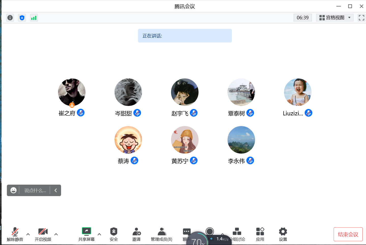Image resolution: width=366 pixels, height=245 pixels.
Task: Click the blue security shield icon
Action: (22, 18)
